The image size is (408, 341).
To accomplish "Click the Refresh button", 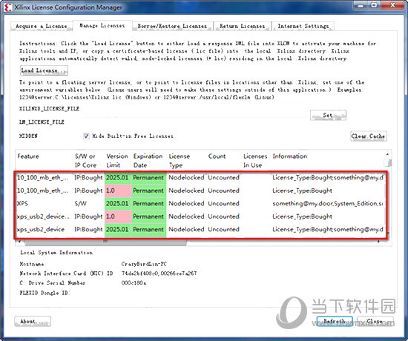I will [335, 321].
